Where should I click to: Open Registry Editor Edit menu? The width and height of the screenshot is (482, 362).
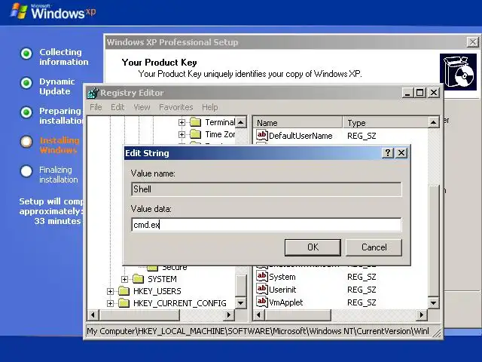pos(117,107)
